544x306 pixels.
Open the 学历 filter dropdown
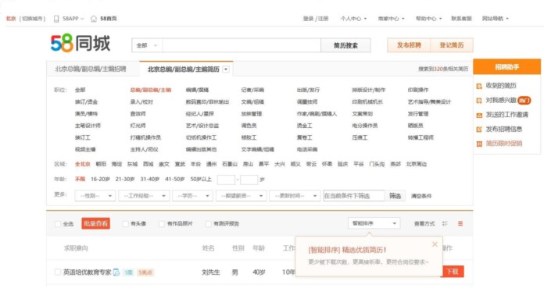[x=192, y=196]
